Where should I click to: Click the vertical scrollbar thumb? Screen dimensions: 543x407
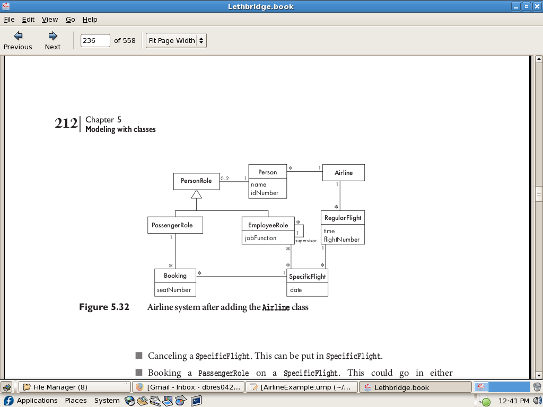pos(539,194)
